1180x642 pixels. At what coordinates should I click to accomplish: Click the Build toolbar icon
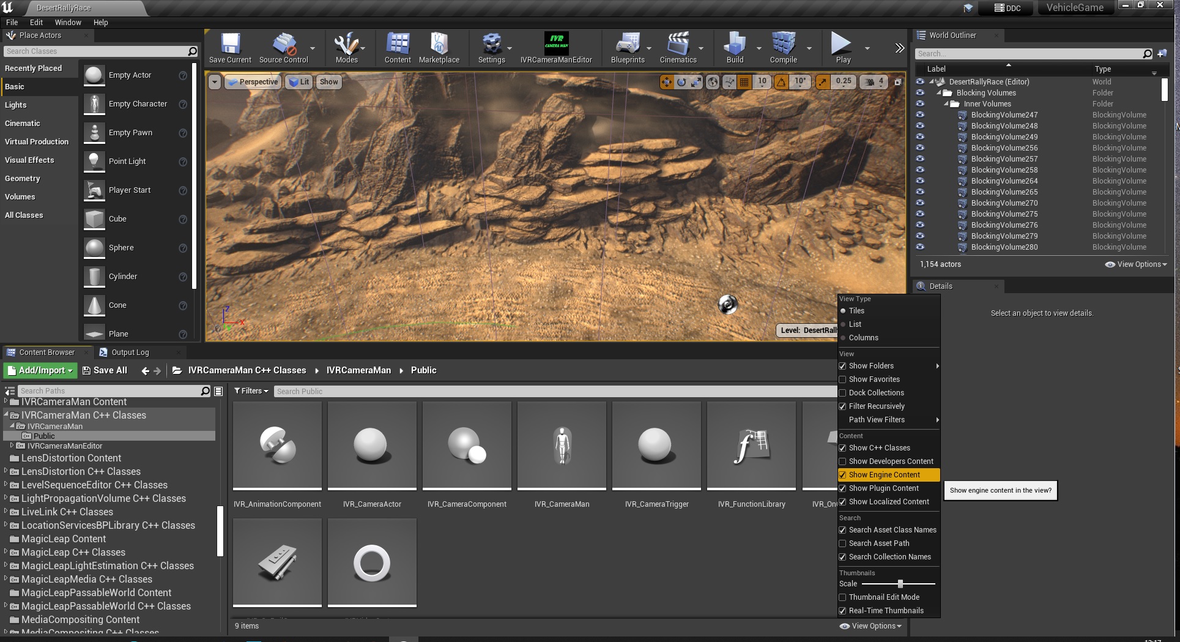pos(735,48)
